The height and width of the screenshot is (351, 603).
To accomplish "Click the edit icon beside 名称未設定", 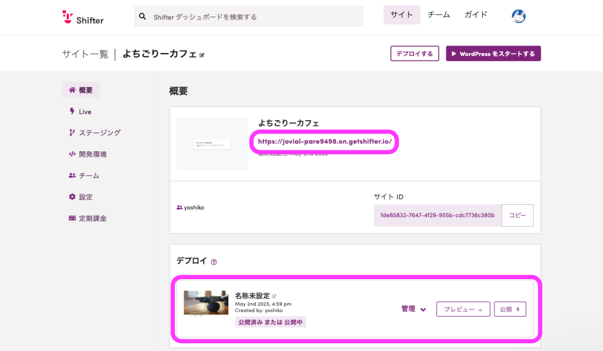I will click(274, 296).
